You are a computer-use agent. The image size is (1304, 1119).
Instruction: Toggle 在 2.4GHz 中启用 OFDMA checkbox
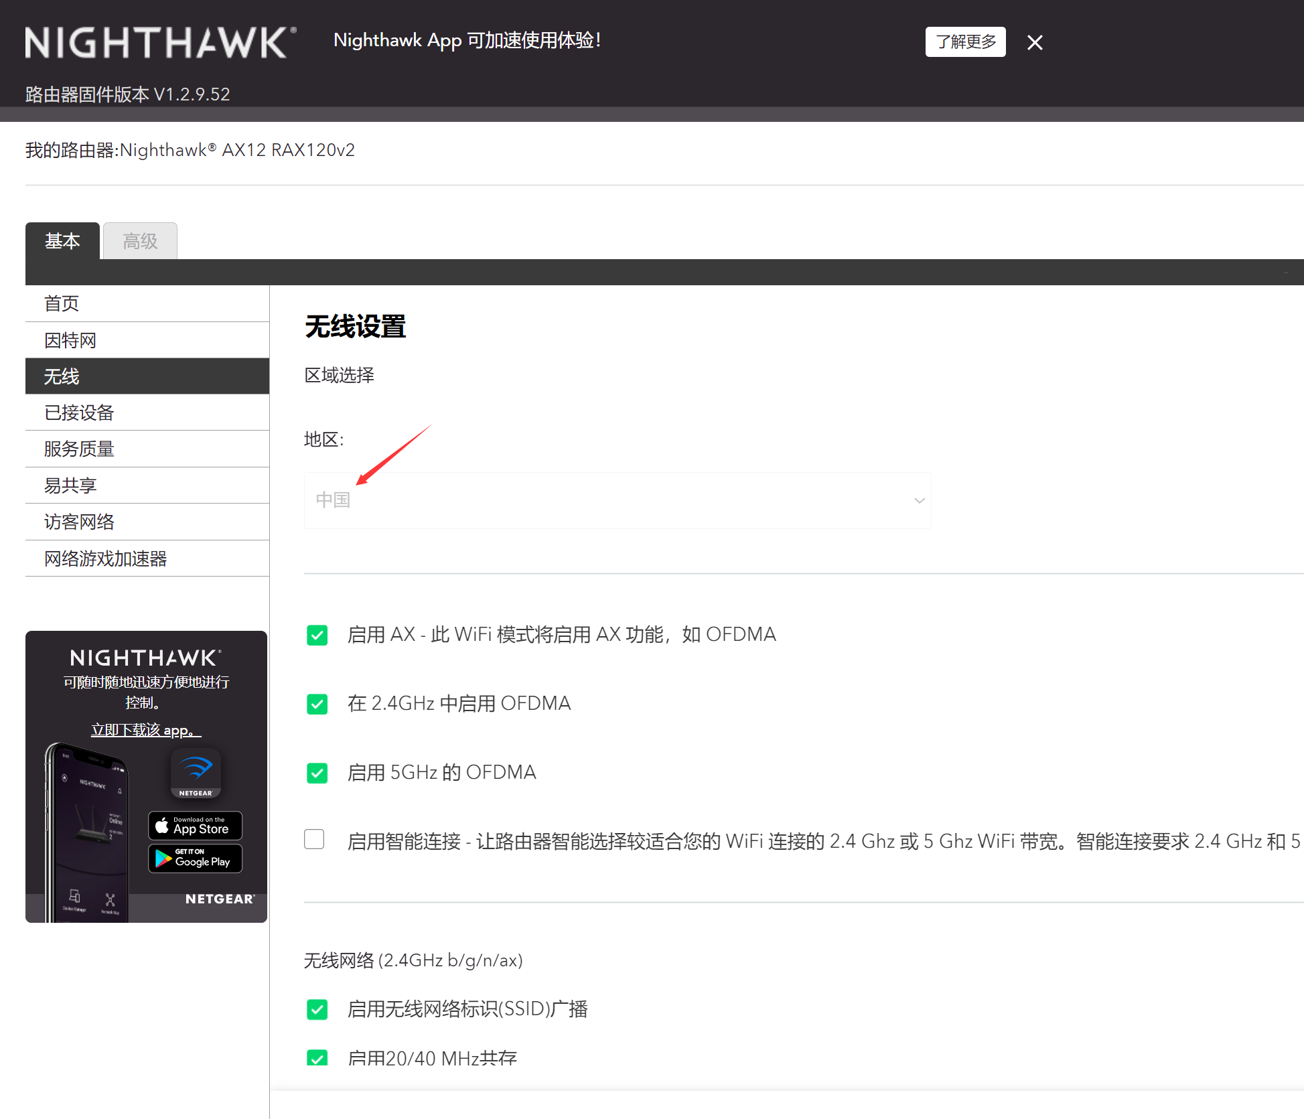317,704
